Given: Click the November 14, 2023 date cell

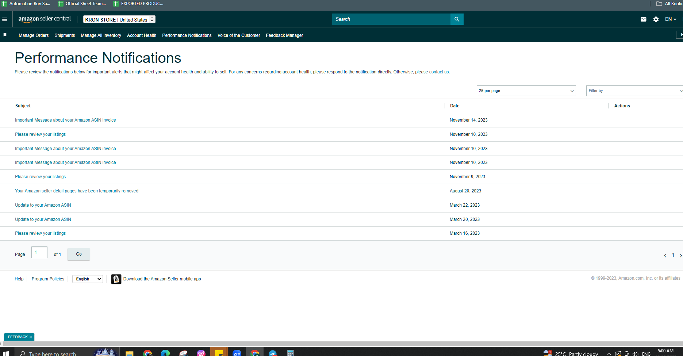Looking at the screenshot, I should tap(469, 120).
